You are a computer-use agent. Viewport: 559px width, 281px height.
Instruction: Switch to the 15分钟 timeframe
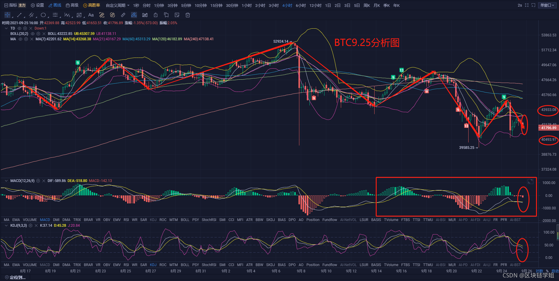pos(216,5)
